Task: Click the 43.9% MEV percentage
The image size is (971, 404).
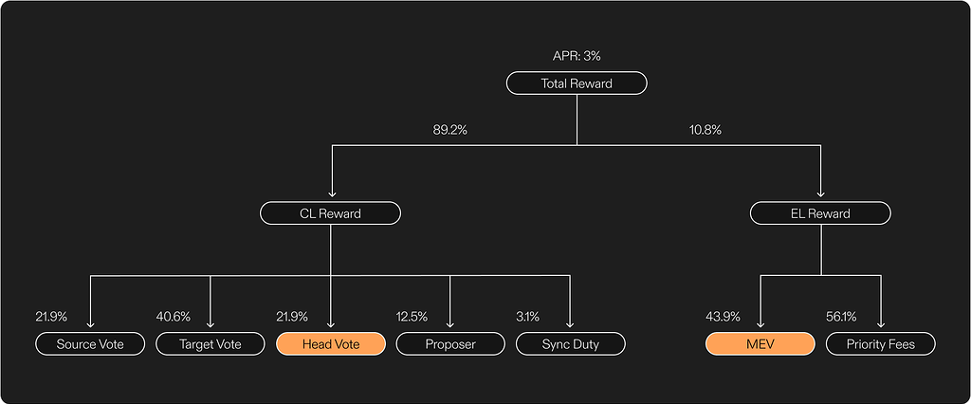Action: point(724,316)
